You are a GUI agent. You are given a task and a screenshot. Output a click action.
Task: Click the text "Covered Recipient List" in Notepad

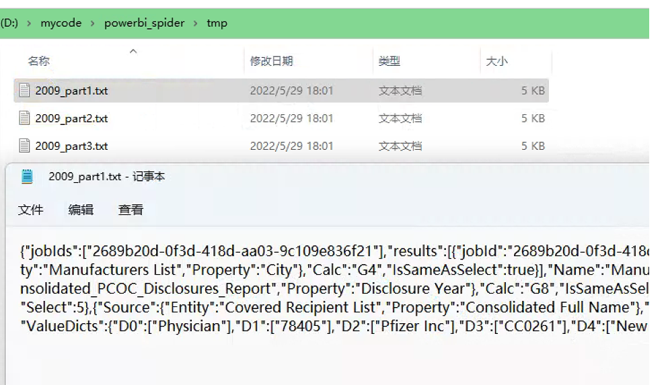click(300, 308)
